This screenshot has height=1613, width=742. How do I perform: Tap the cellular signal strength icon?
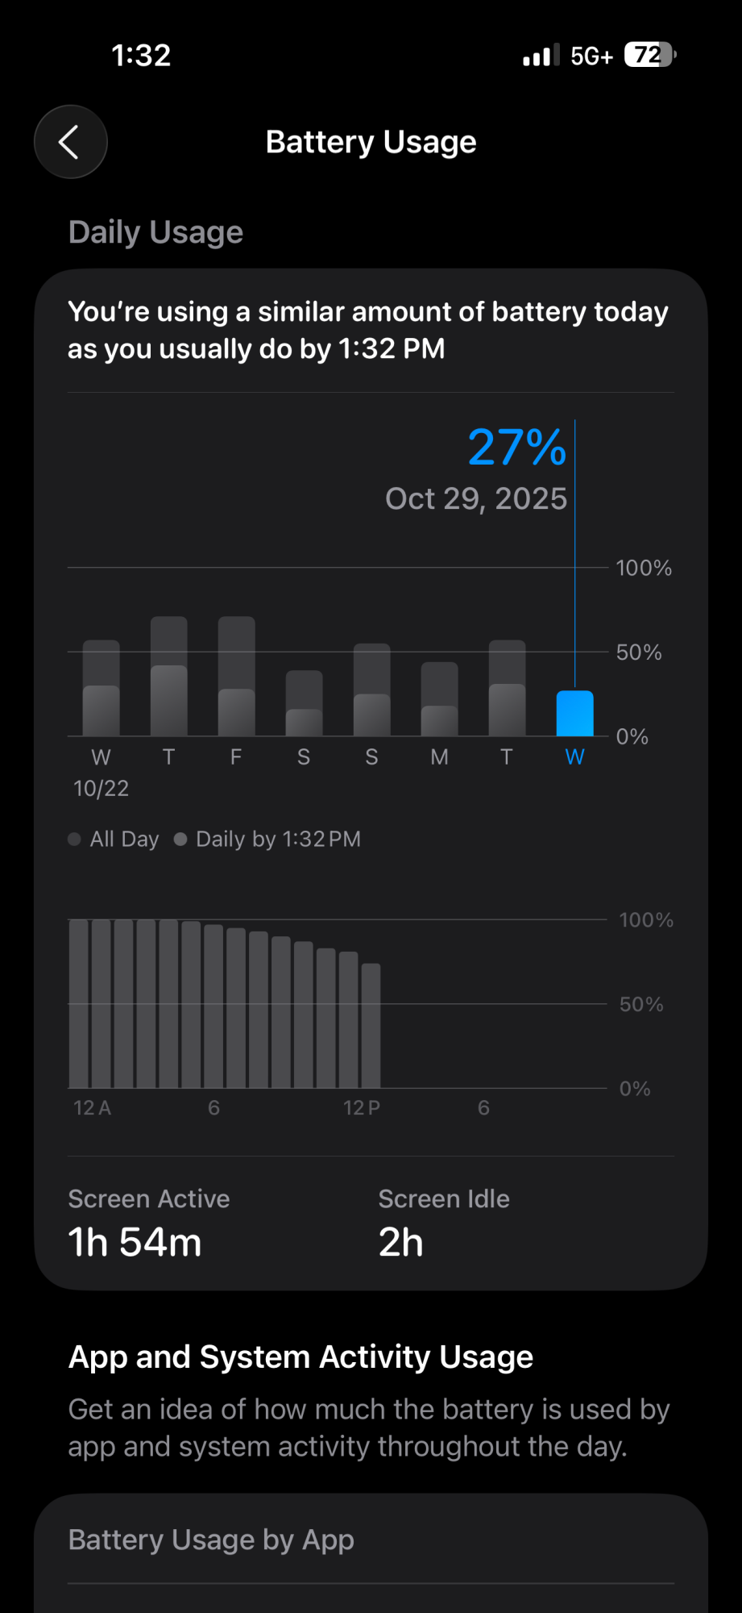tap(541, 56)
